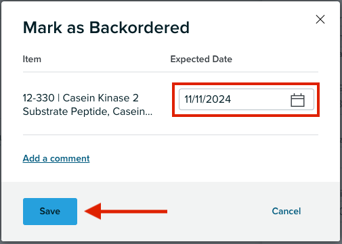Click the red highlight border around the date
Screen dimensions: 342x244
tap(246, 84)
